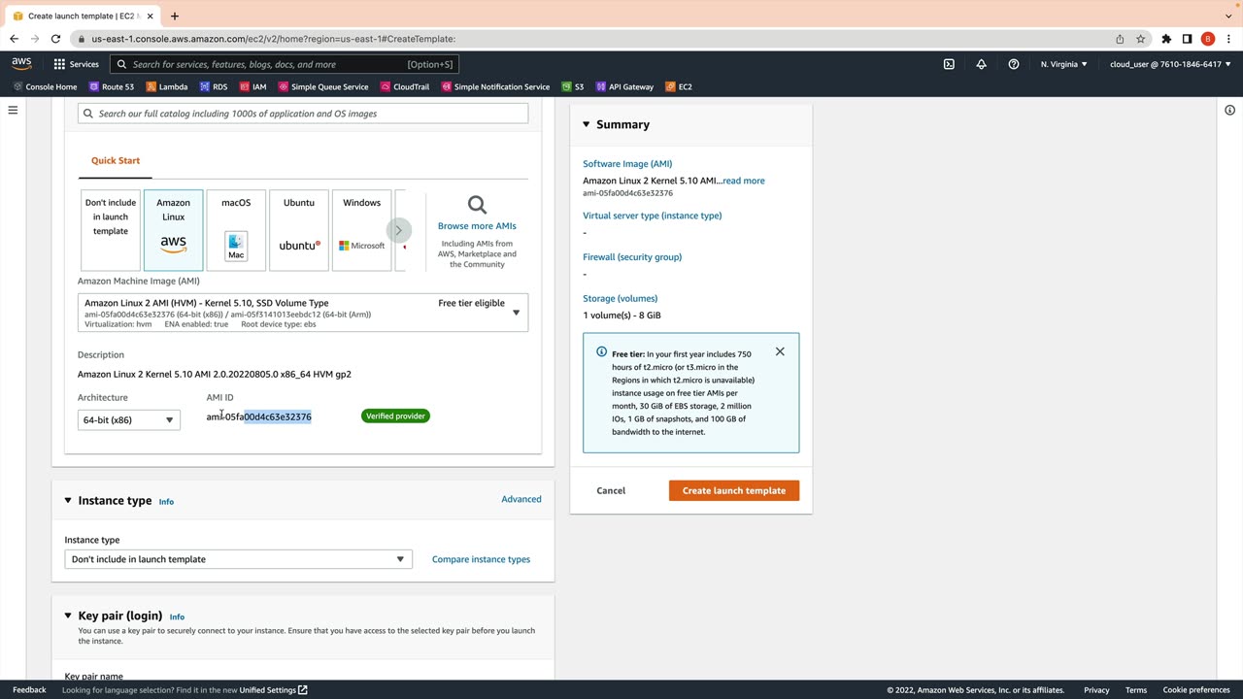Screen dimensions: 1243x699
Task: Choose Don't include in launch template tile
Action: pyautogui.click(x=111, y=230)
